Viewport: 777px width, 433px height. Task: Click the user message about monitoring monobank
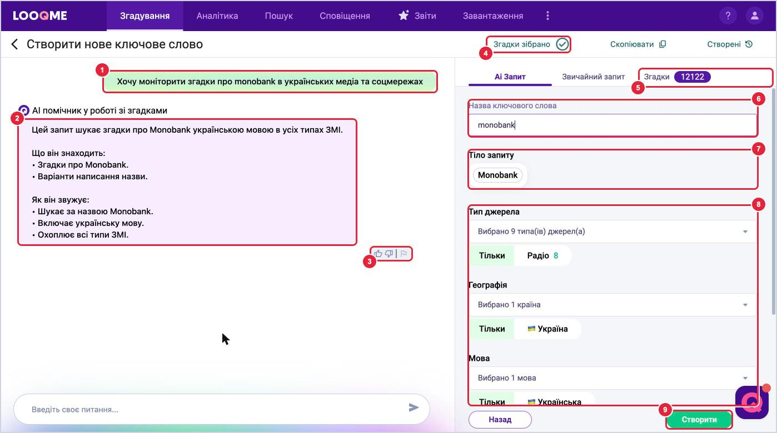(x=270, y=82)
